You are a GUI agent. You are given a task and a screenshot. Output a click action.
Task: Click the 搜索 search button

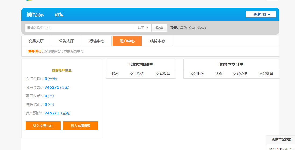pos(159,28)
